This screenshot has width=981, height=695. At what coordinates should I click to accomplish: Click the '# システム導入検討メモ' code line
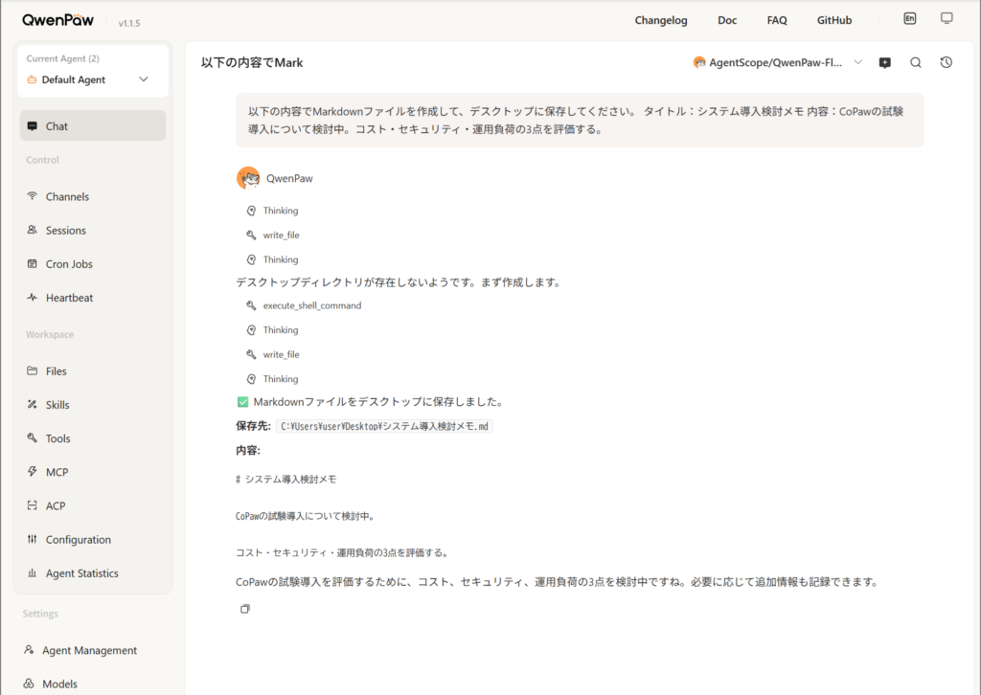pyautogui.click(x=285, y=480)
